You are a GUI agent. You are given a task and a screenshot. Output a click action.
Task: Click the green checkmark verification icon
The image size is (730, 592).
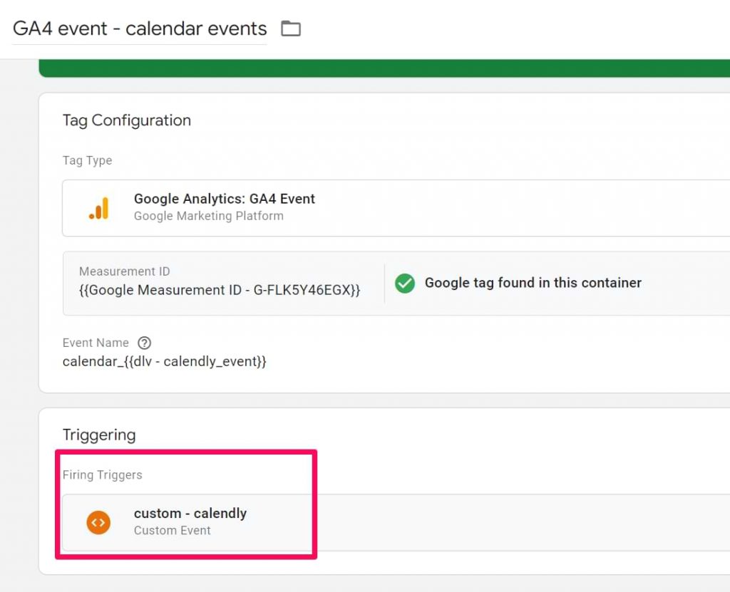pyautogui.click(x=404, y=283)
